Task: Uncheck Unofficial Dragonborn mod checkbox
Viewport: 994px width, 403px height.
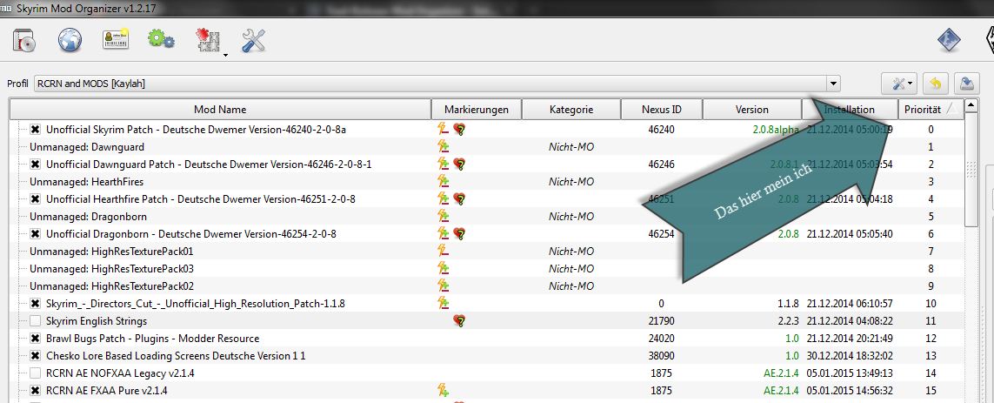Action: click(36, 233)
